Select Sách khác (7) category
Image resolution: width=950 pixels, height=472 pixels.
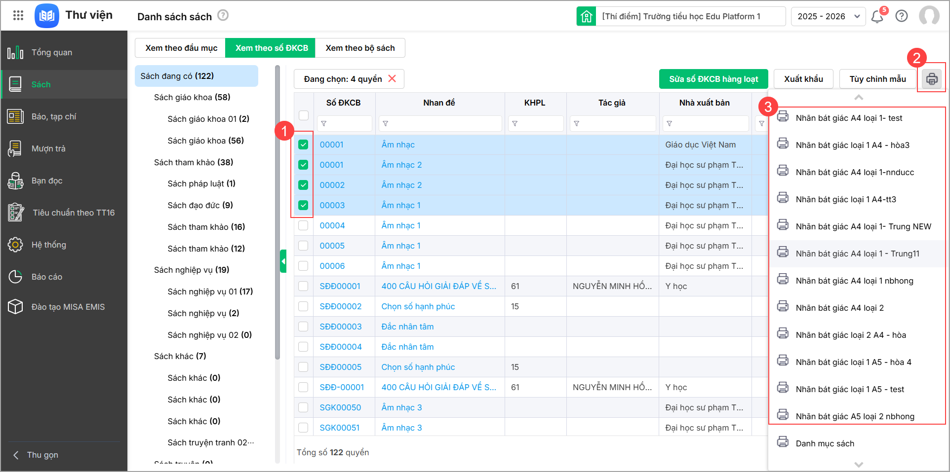click(x=180, y=356)
